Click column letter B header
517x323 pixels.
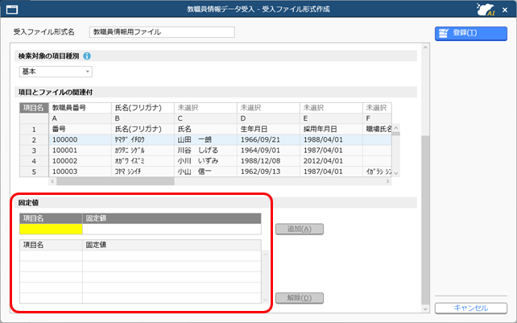[143, 118]
